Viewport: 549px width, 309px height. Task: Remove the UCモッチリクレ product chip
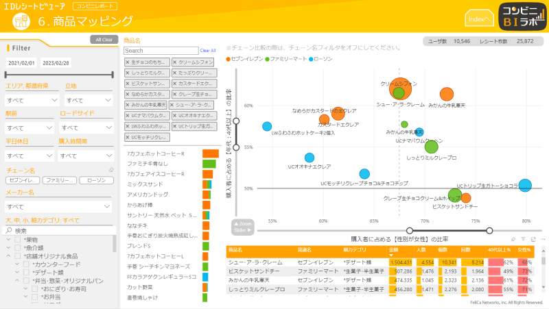pos(128,138)
